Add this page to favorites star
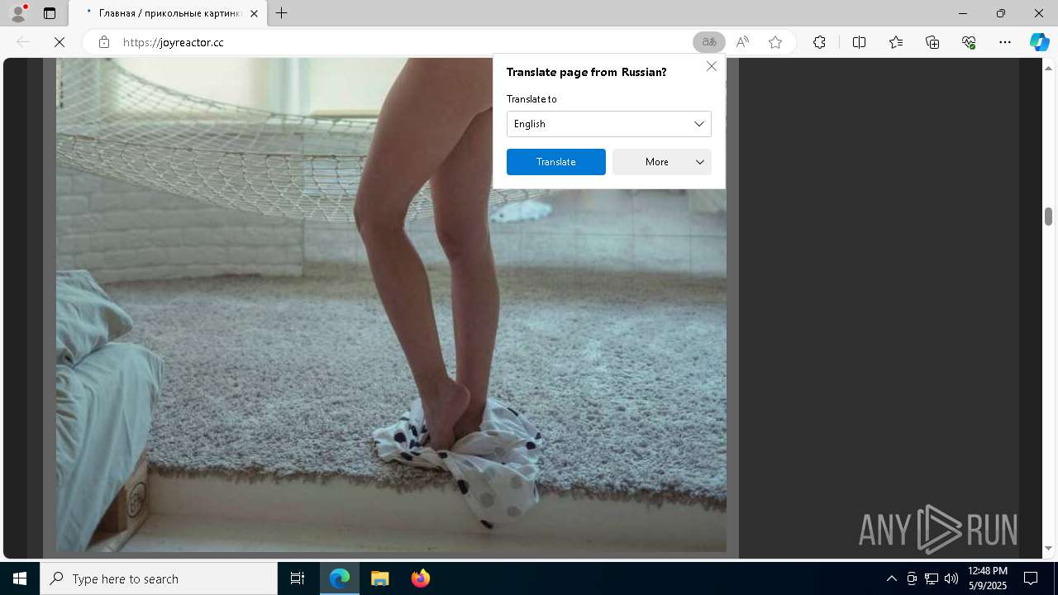 coord(775,42)
